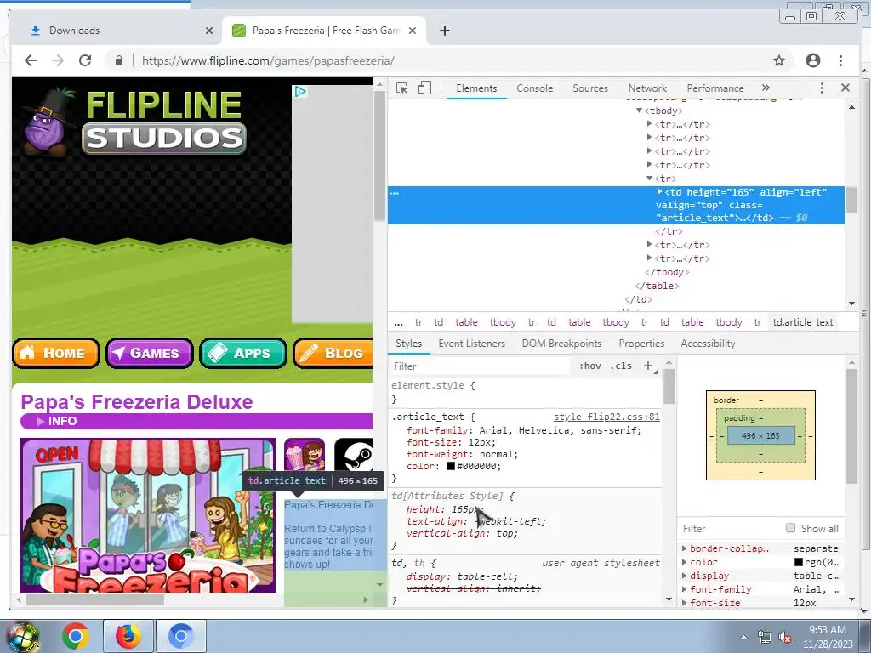Click the browser back arrow
Image resolution: width=871 pixels, height=653 pixels.
point(31,60)
